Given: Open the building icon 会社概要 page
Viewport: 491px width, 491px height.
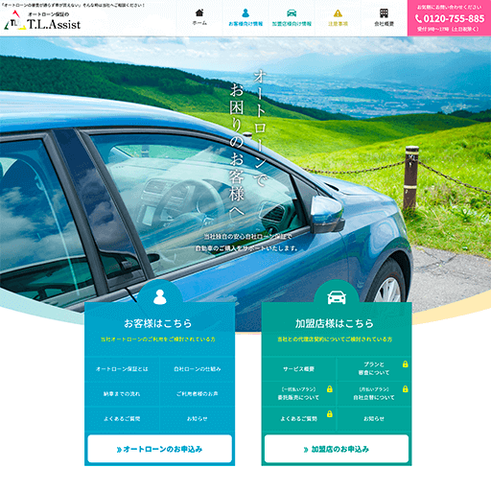Looking at the screenshot, I should point(384,13).
